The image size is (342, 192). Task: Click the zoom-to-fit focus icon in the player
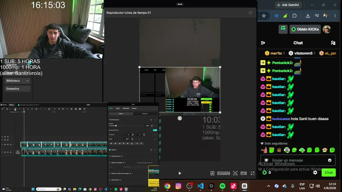pyautogui.click(x=235, y=173)
